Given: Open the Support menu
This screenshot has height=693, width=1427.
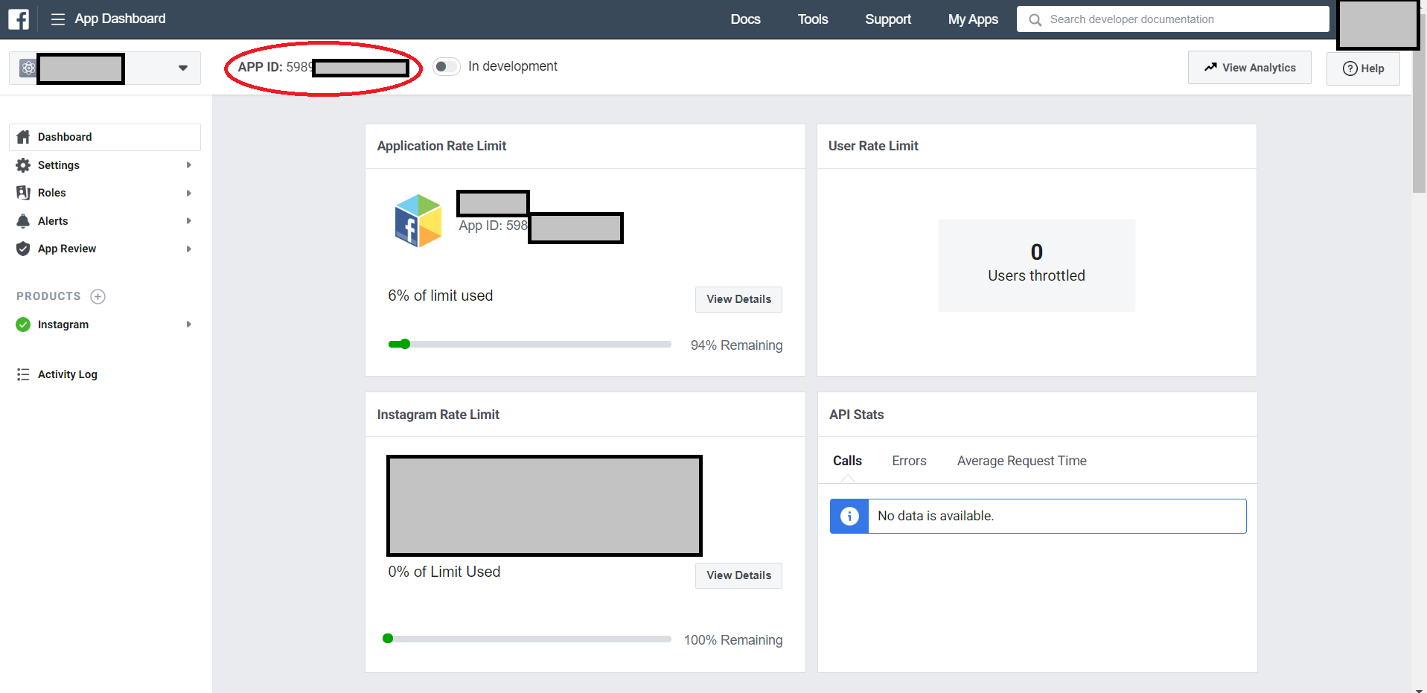Looking at the screenshot, I should coord(888,19).
